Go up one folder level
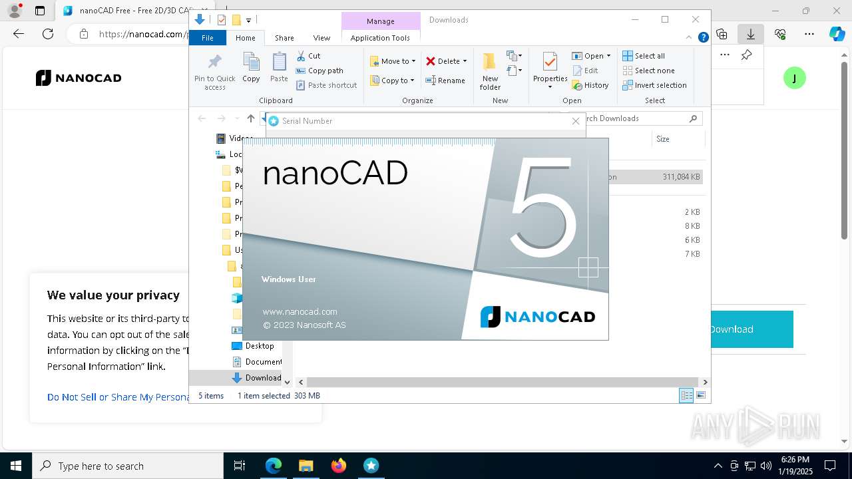852x479 pixels. pyautogui.click(x=250, y=118)
